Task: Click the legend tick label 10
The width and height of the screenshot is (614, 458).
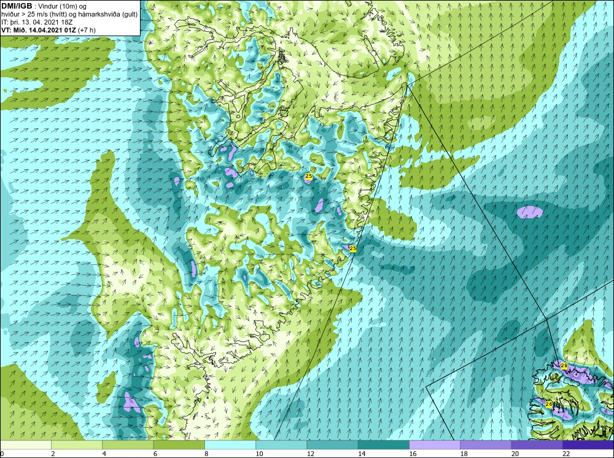Action: click(259, 454)
